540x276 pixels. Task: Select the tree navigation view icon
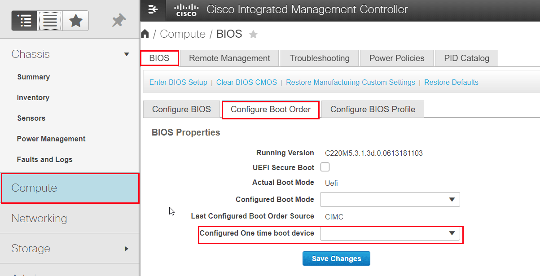[x=24, y=21]
